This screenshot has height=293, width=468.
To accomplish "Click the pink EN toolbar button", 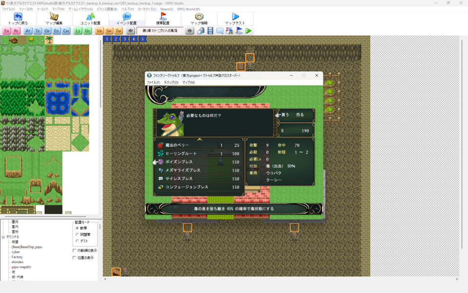I will [x=6, y=31].
